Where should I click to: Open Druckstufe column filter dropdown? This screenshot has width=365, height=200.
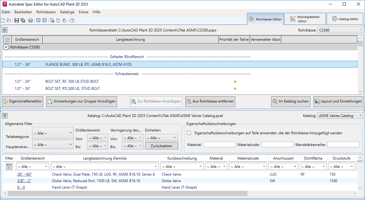point(342,166)
